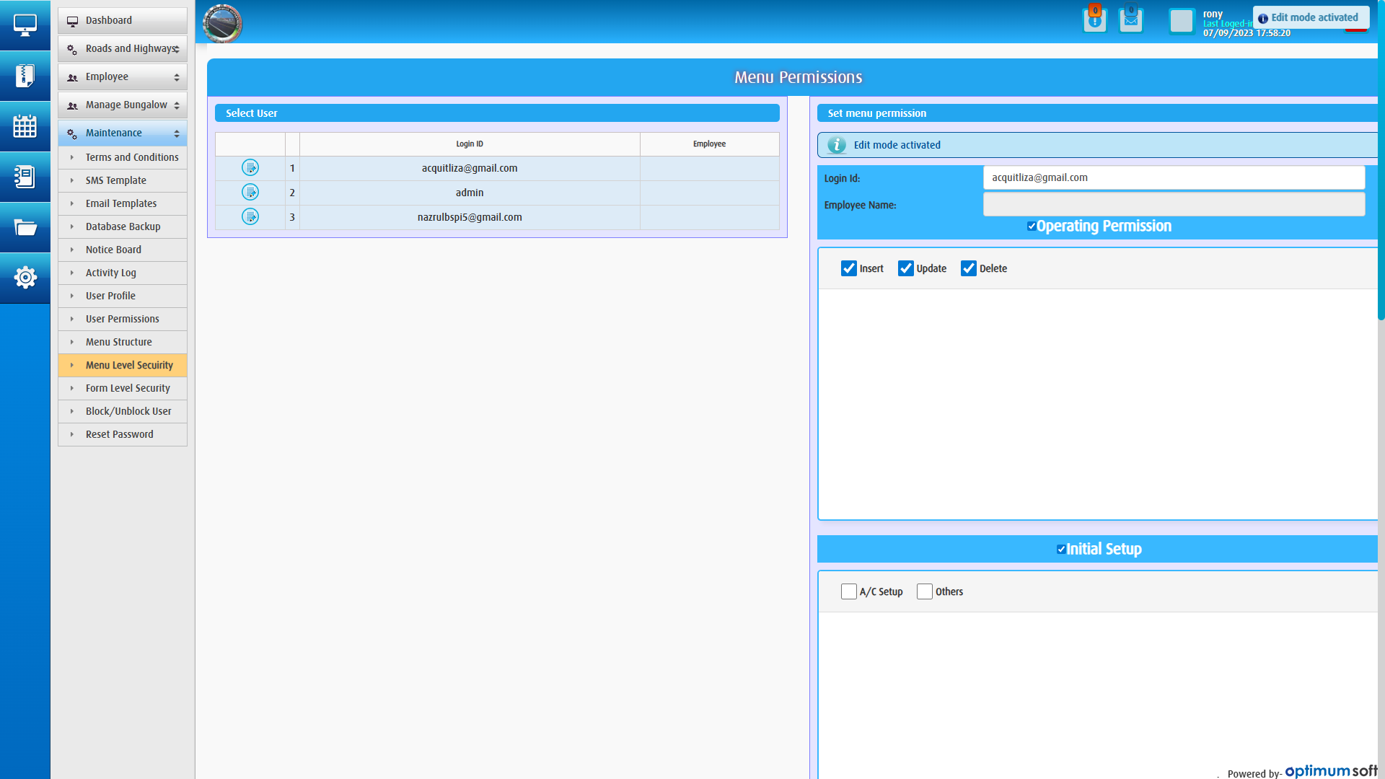Open the Activity Log menu item

pos(110,273)
